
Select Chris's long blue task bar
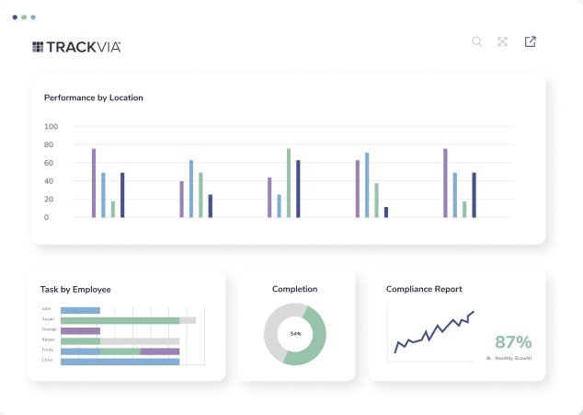pos(120,362)
